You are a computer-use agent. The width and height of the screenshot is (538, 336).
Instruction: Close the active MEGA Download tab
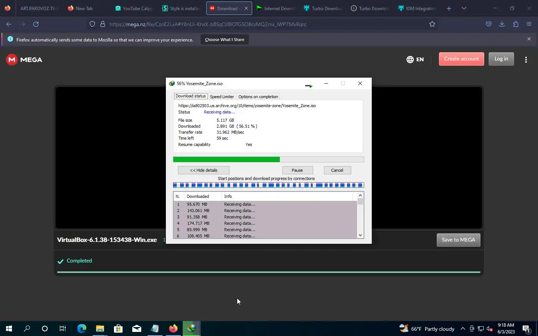coord(246,8)
